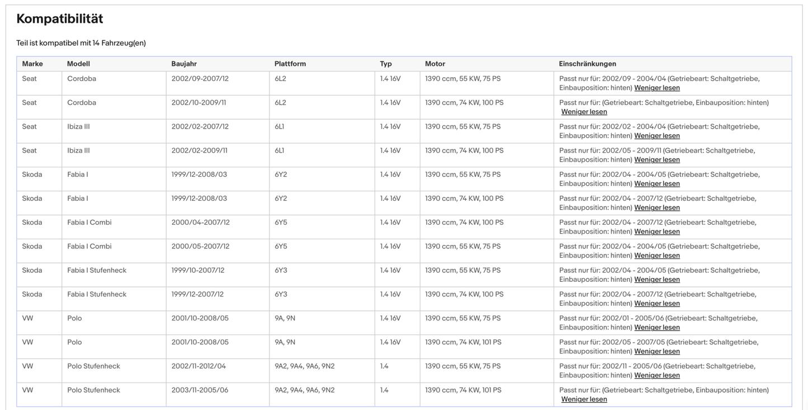Click the 'Kompatibilität' section heading
The height and width of the screenshot is (410, 808).
(x=60, y=19)
